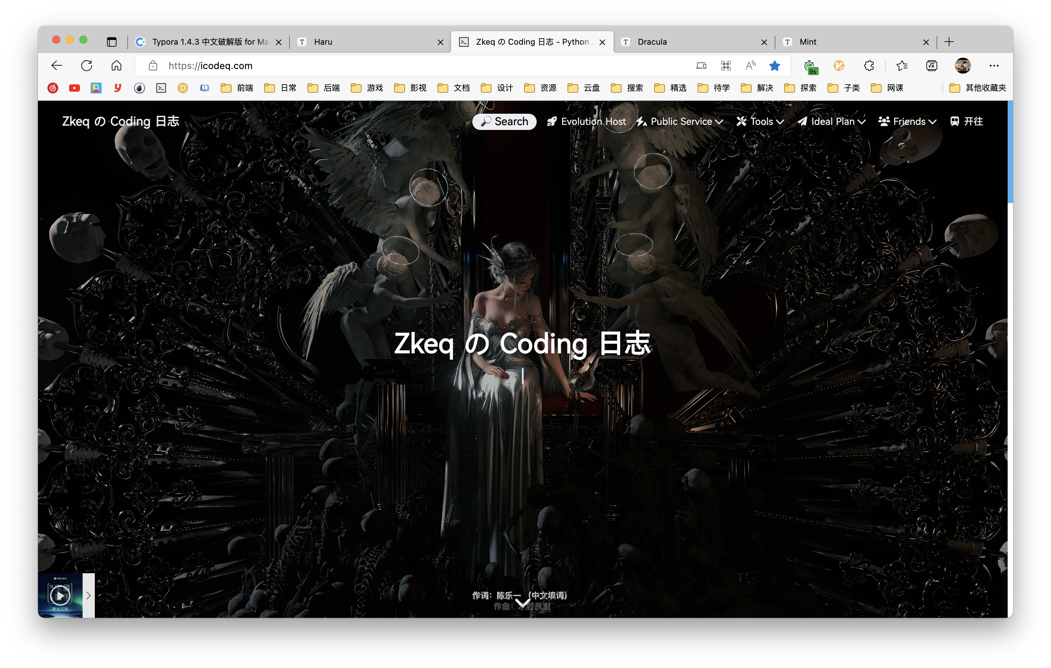This screenshot has width=1051, height=668.
Task: Click the Search button in navbar
Action: point(504,121)
